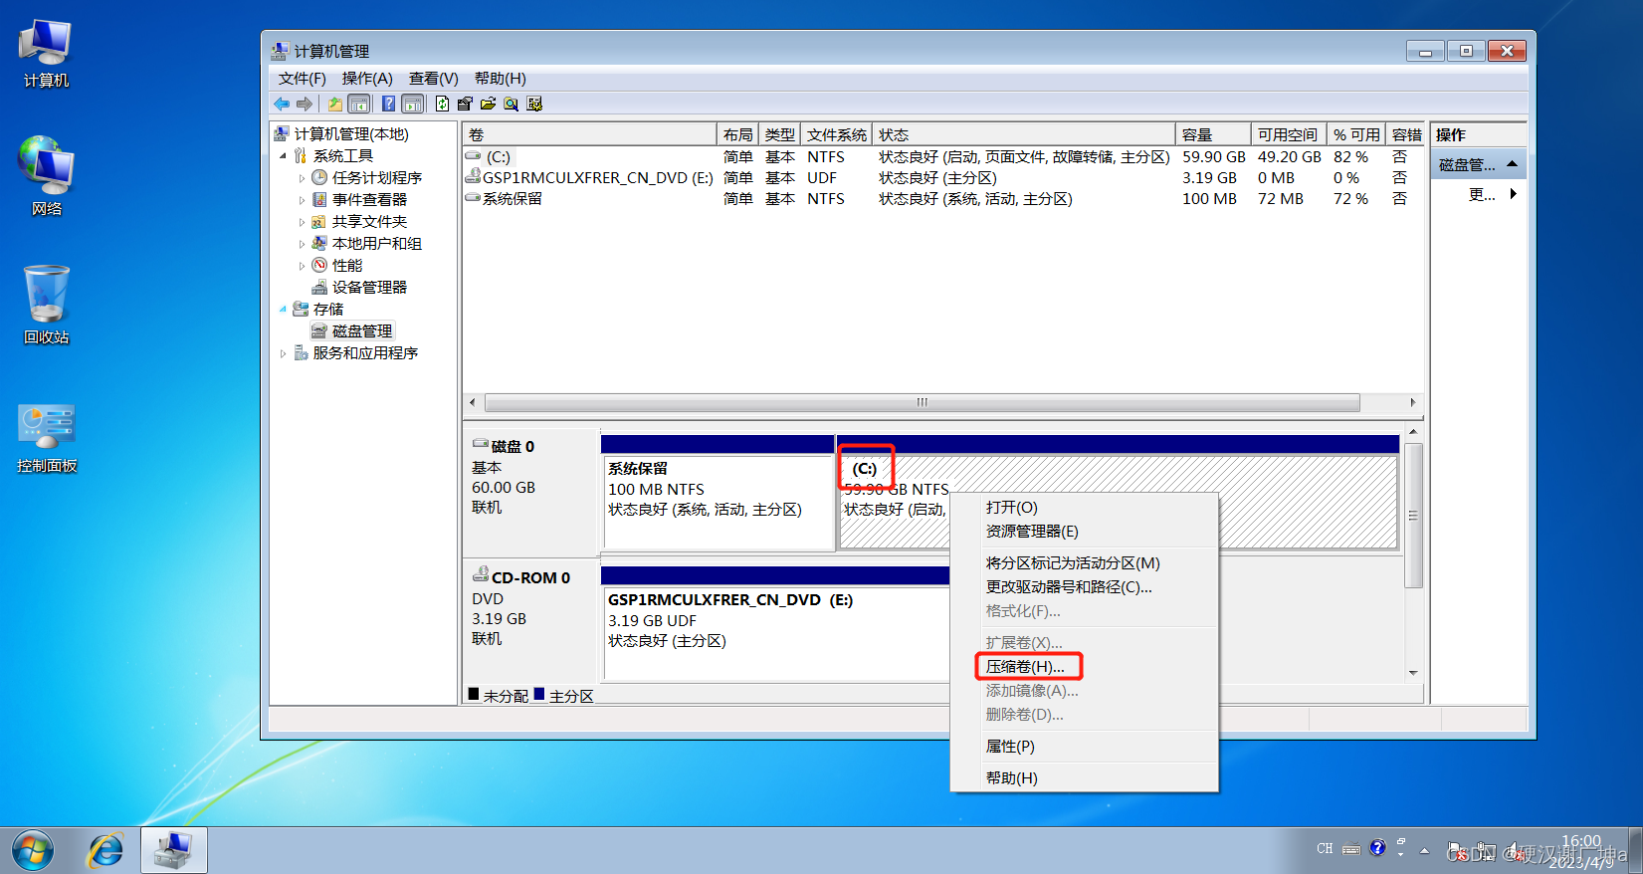The width and height of the screenshot is (1643, 874).
Task: Click the language bar help icon
Action: [1377, 848]
